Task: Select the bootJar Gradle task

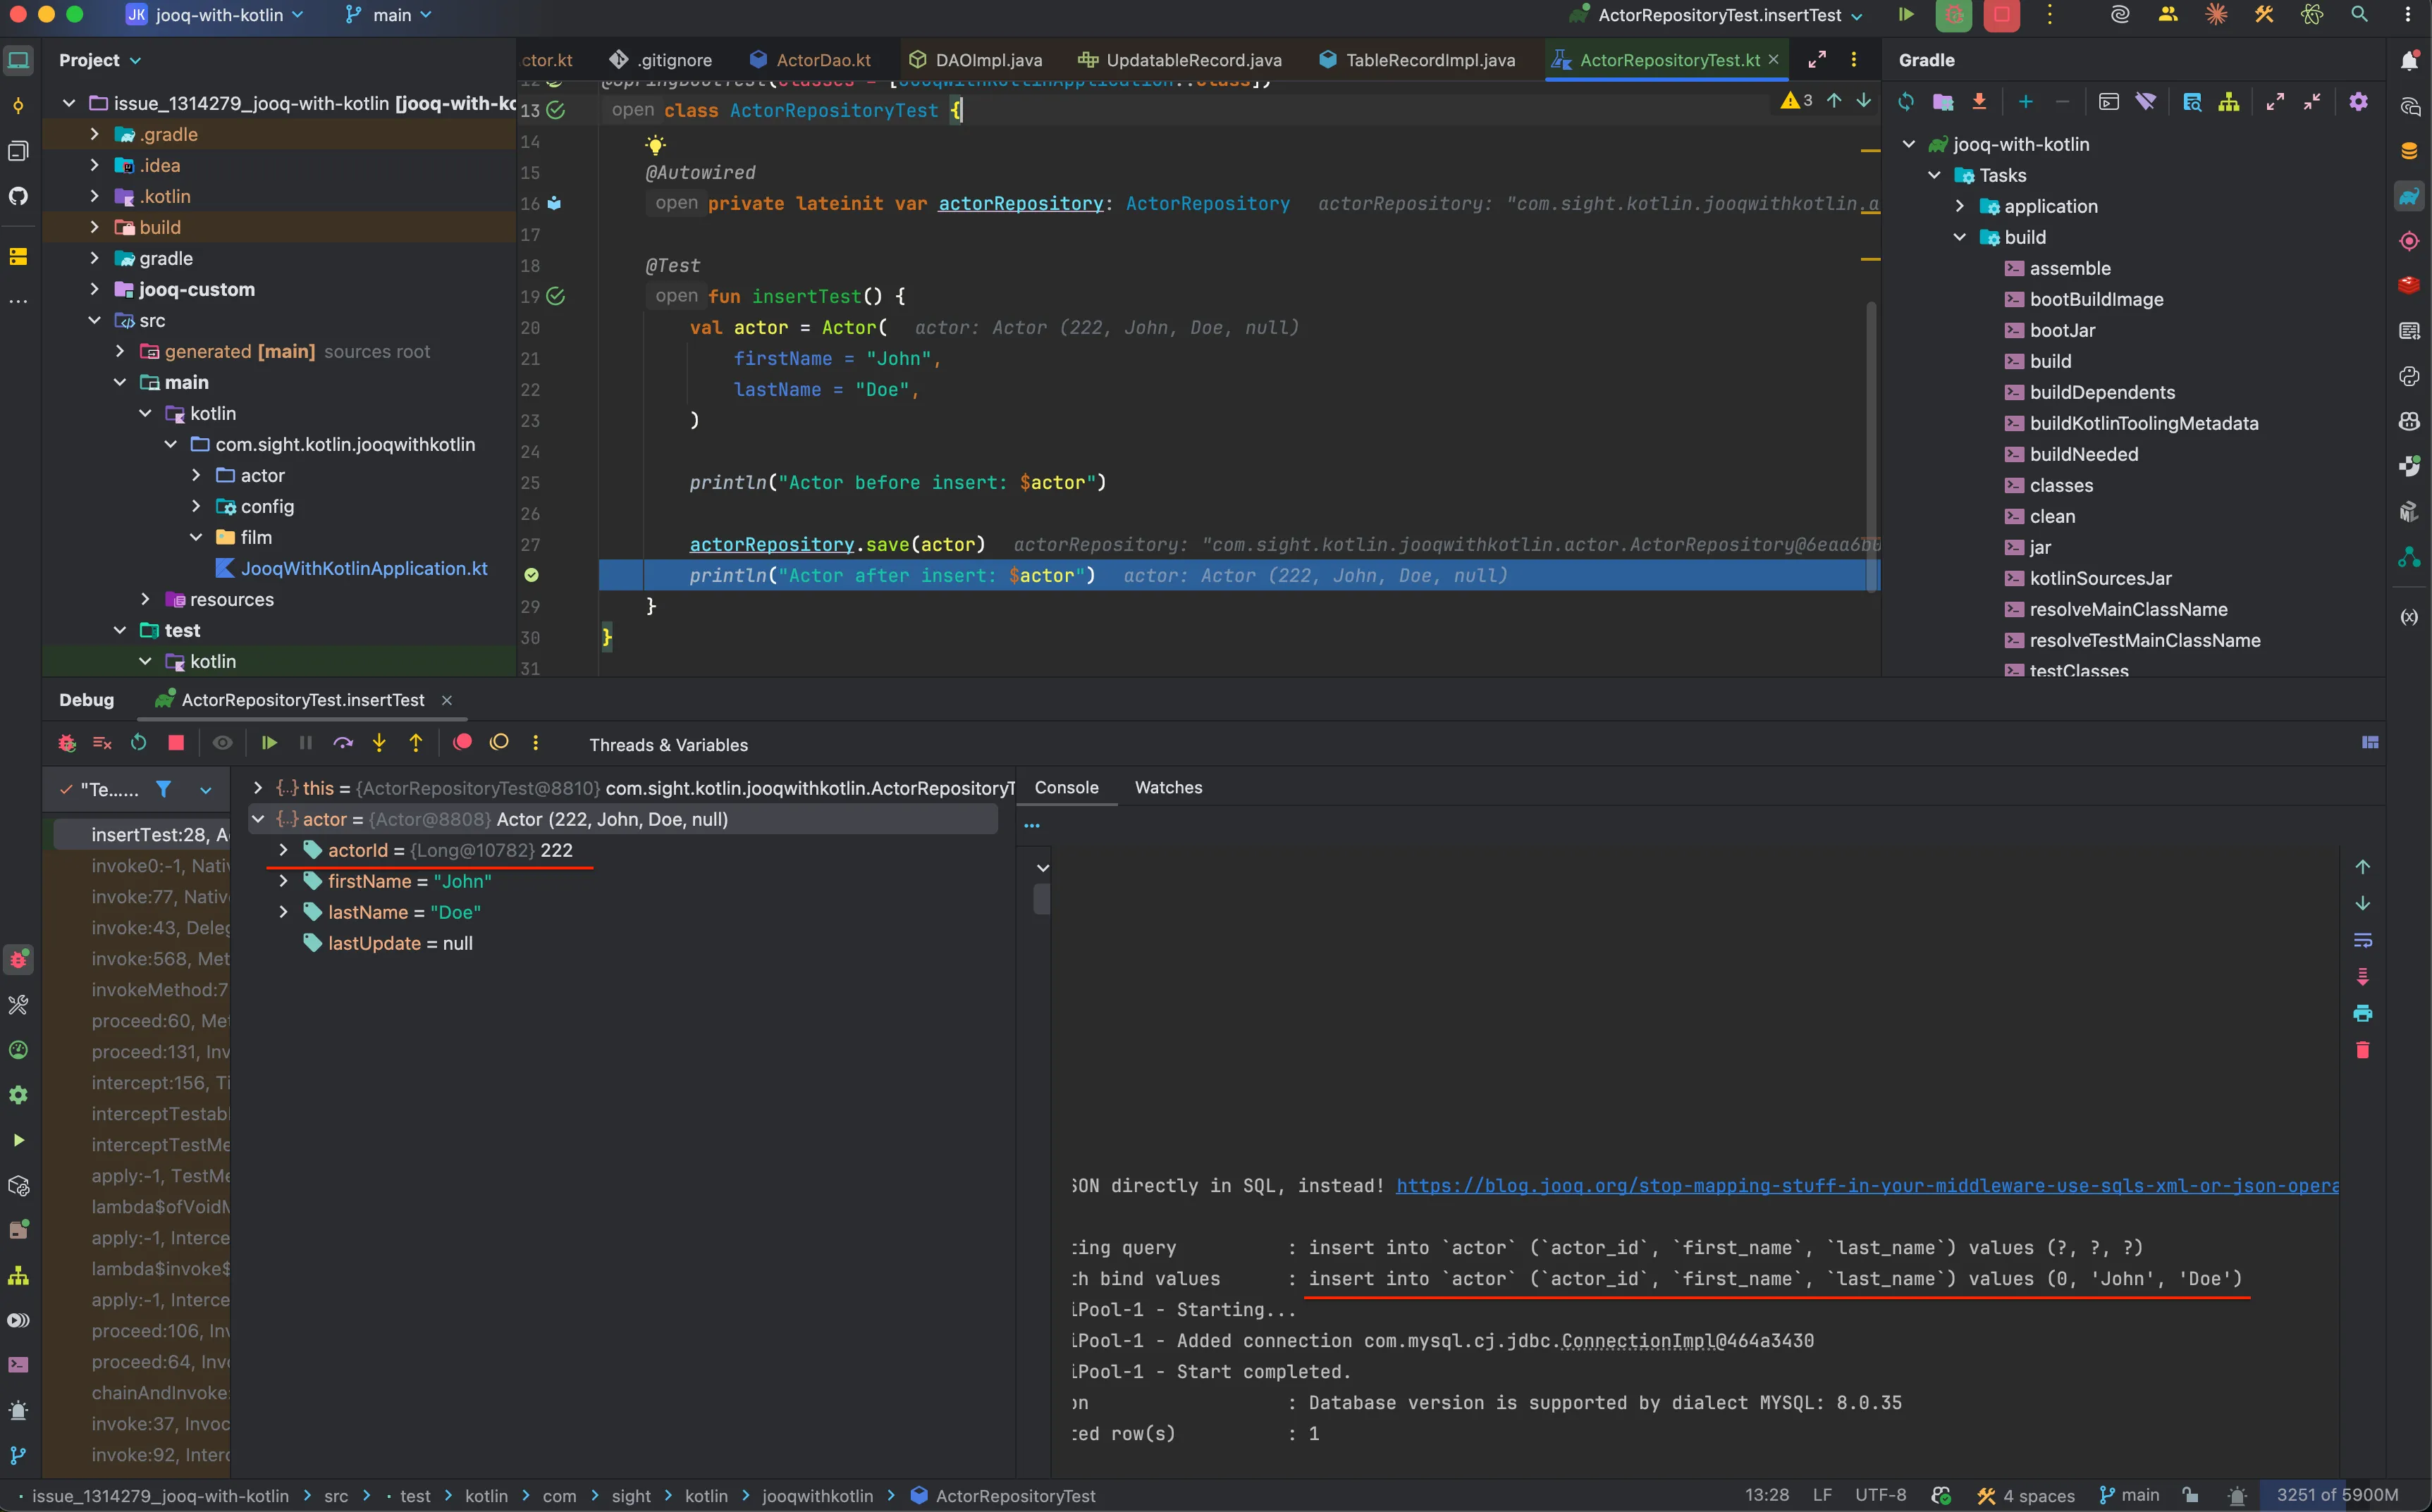Action: [2063, 330]
